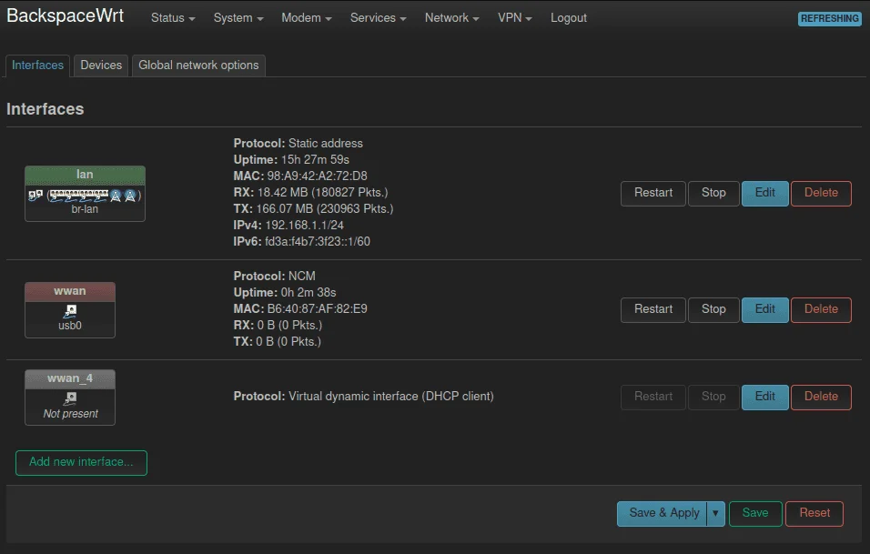Click the lan uptime 15h 27m 59s
Viewport: 870px width, 554px height.
(x=291, y=160)
